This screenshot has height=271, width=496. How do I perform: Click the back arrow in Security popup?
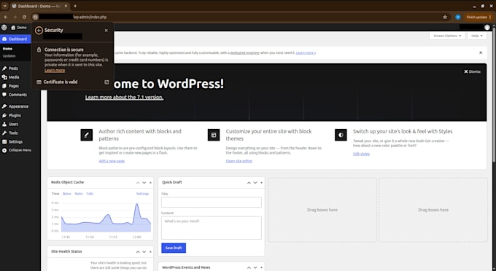click(39, 31)
